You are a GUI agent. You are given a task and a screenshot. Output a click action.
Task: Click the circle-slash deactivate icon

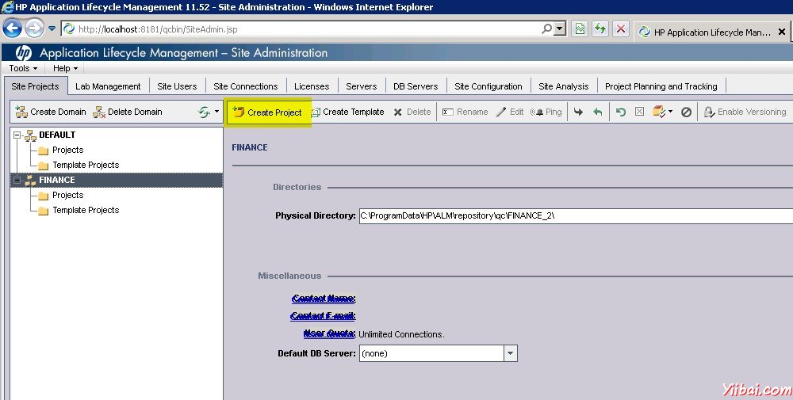pyautogui.click(x=686, y=112)
